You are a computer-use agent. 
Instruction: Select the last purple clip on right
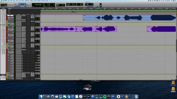point(161,29)
